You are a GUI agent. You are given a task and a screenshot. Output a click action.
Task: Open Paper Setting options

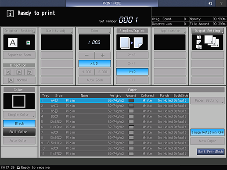[207, 100]
